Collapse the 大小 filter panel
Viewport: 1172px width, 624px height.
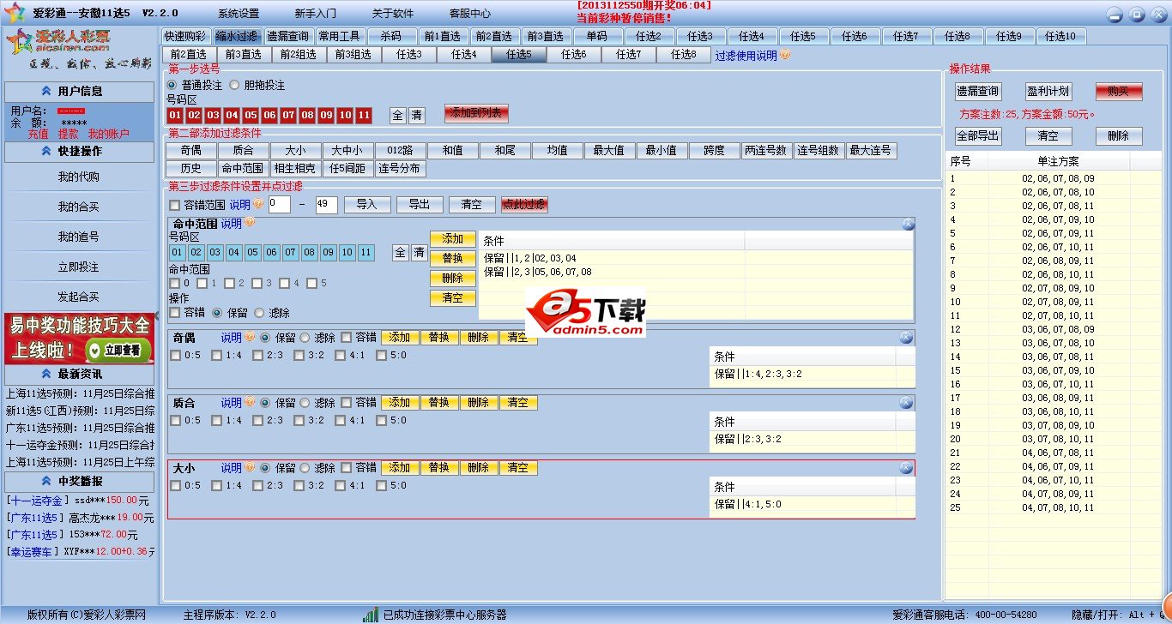(906, 468)
